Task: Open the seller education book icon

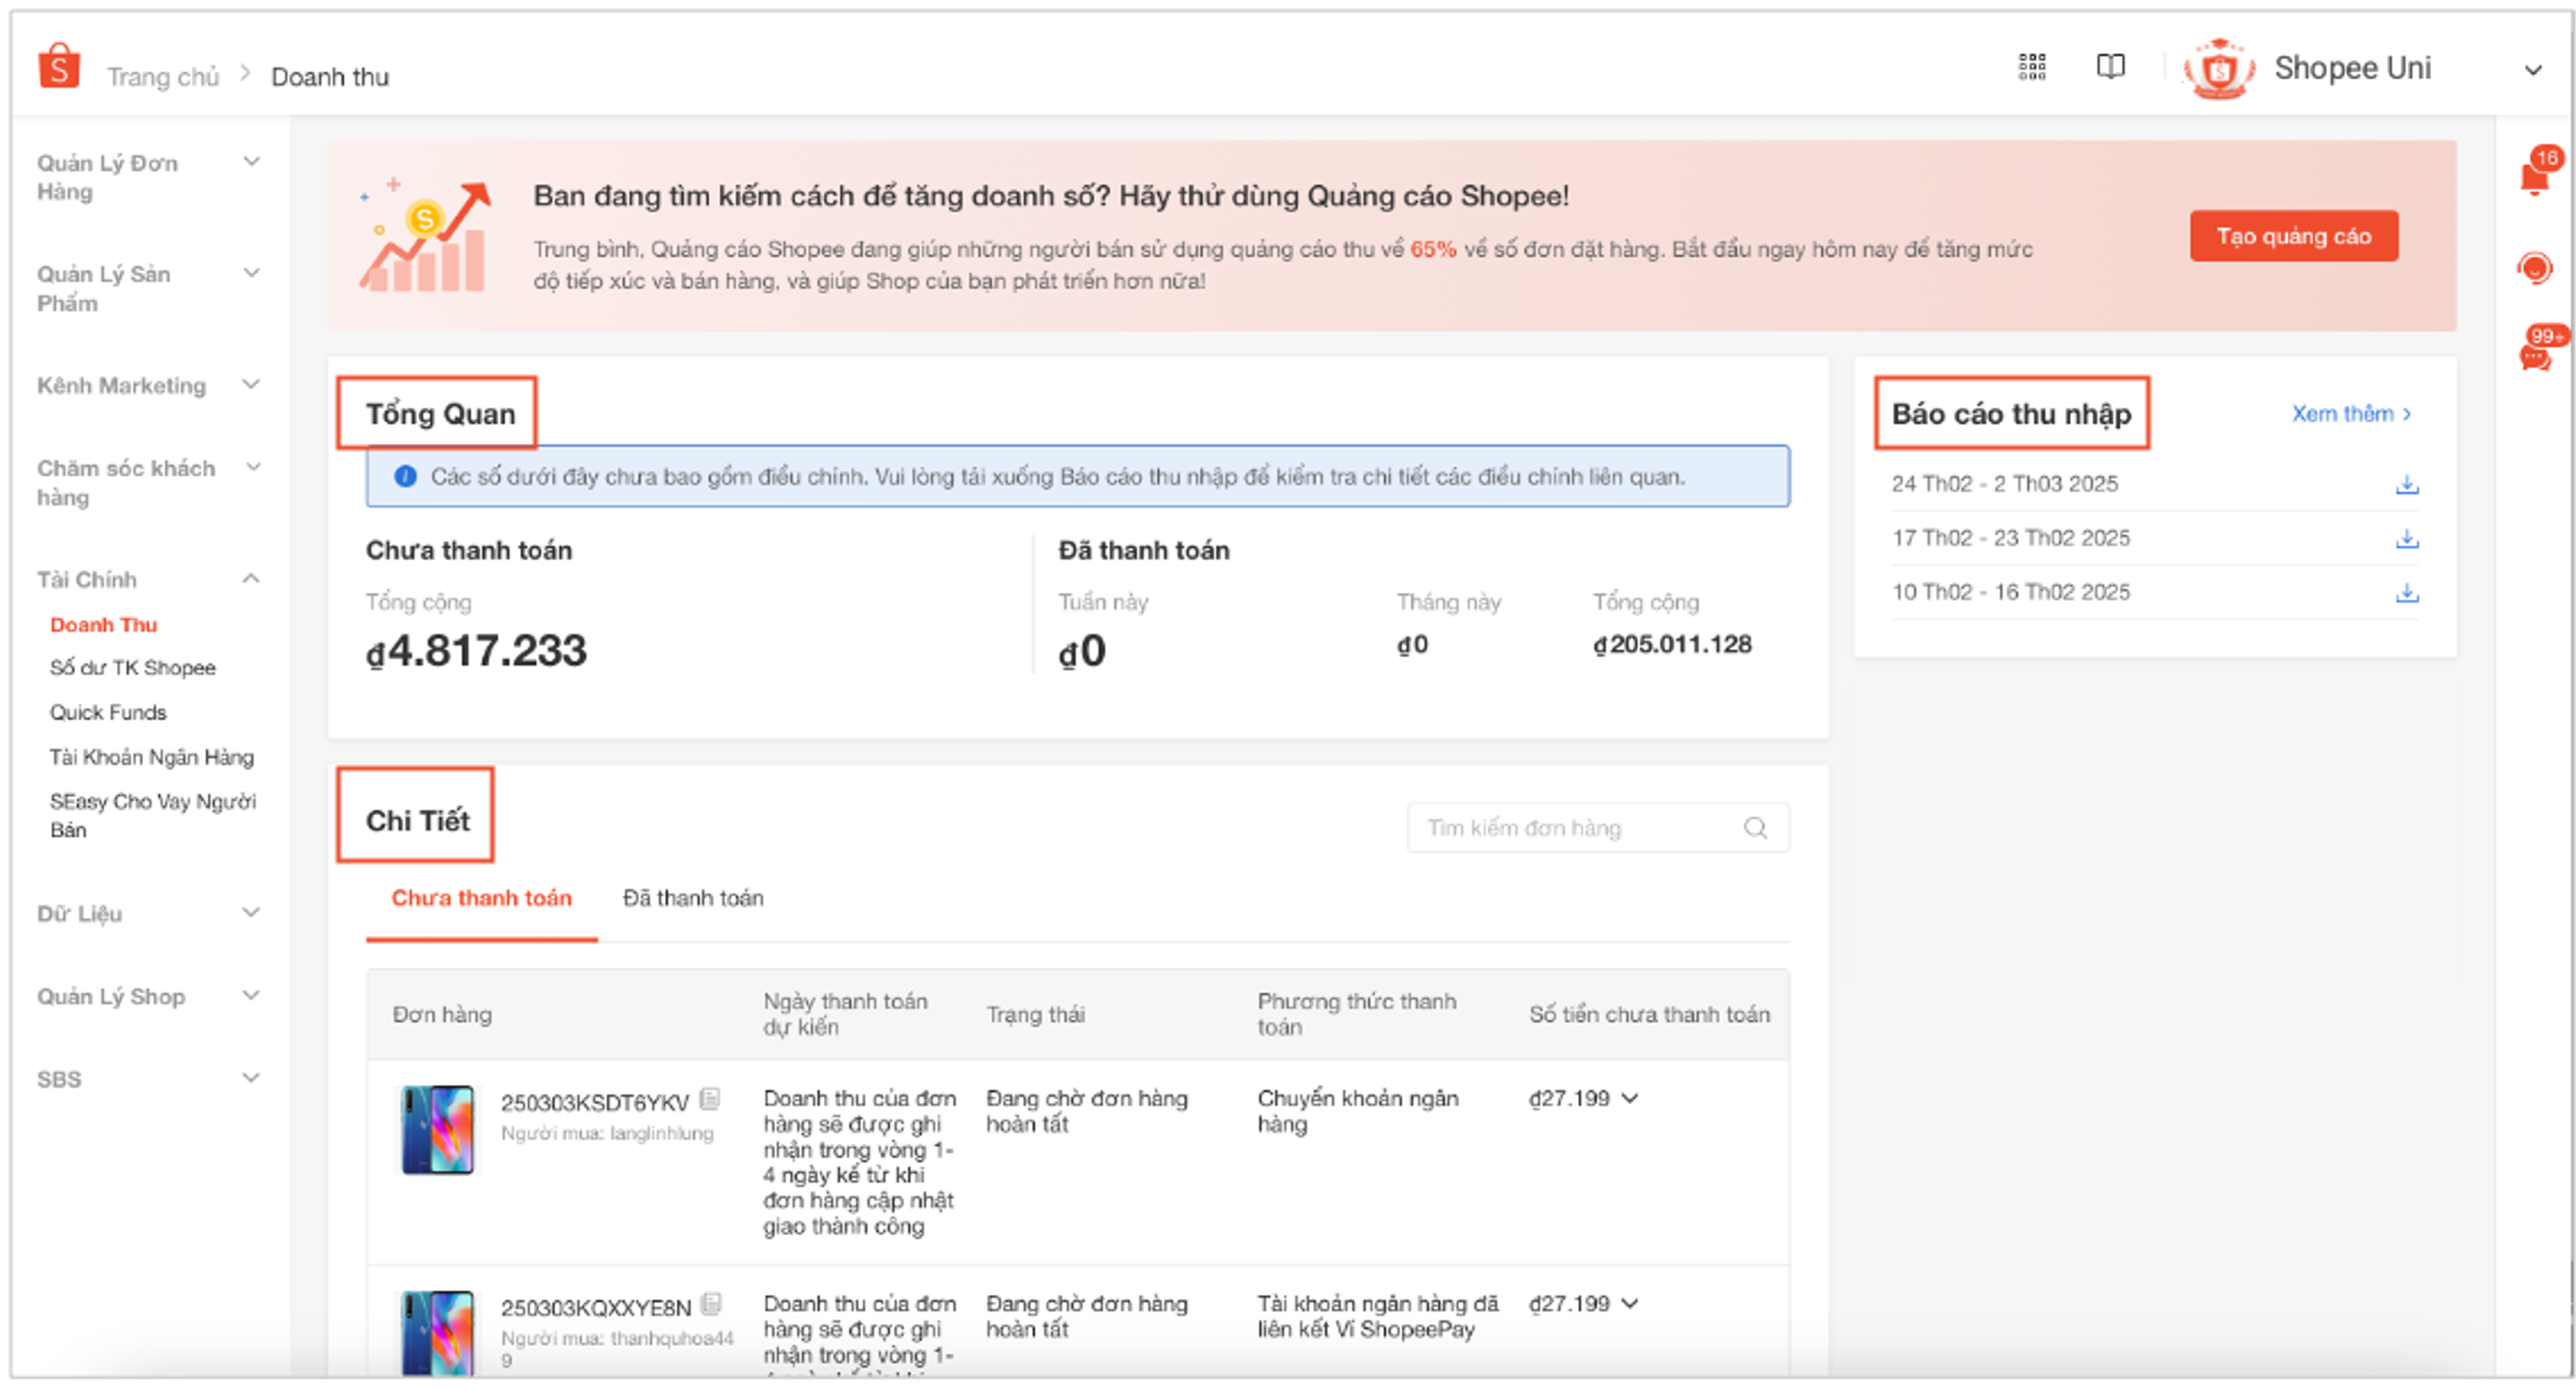Action: 2110,67
